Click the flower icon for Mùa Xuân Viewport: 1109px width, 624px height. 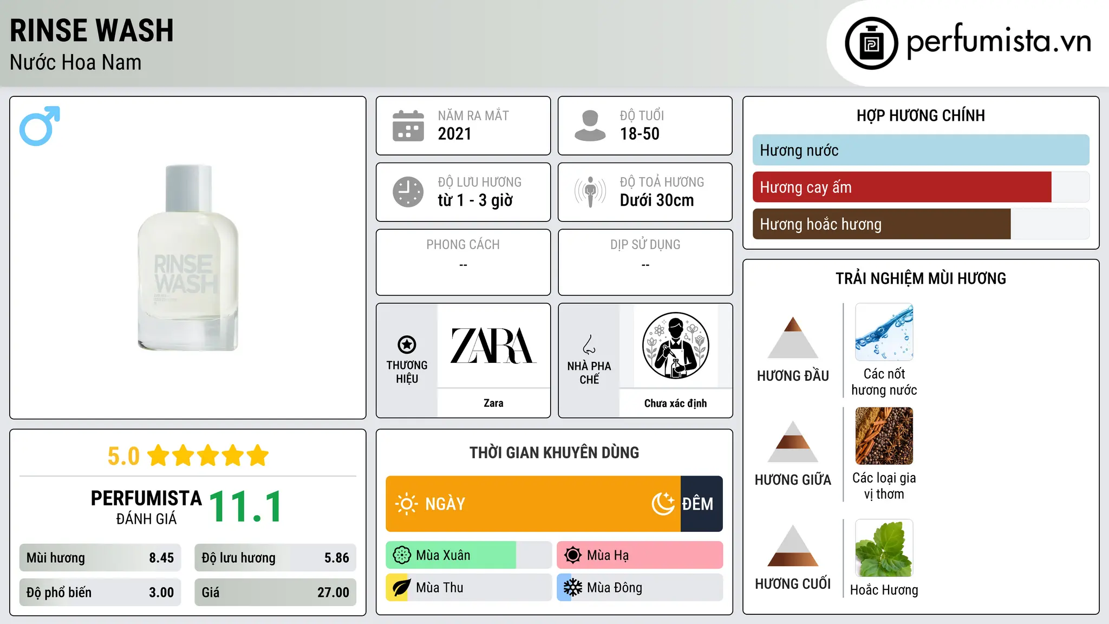402,555
